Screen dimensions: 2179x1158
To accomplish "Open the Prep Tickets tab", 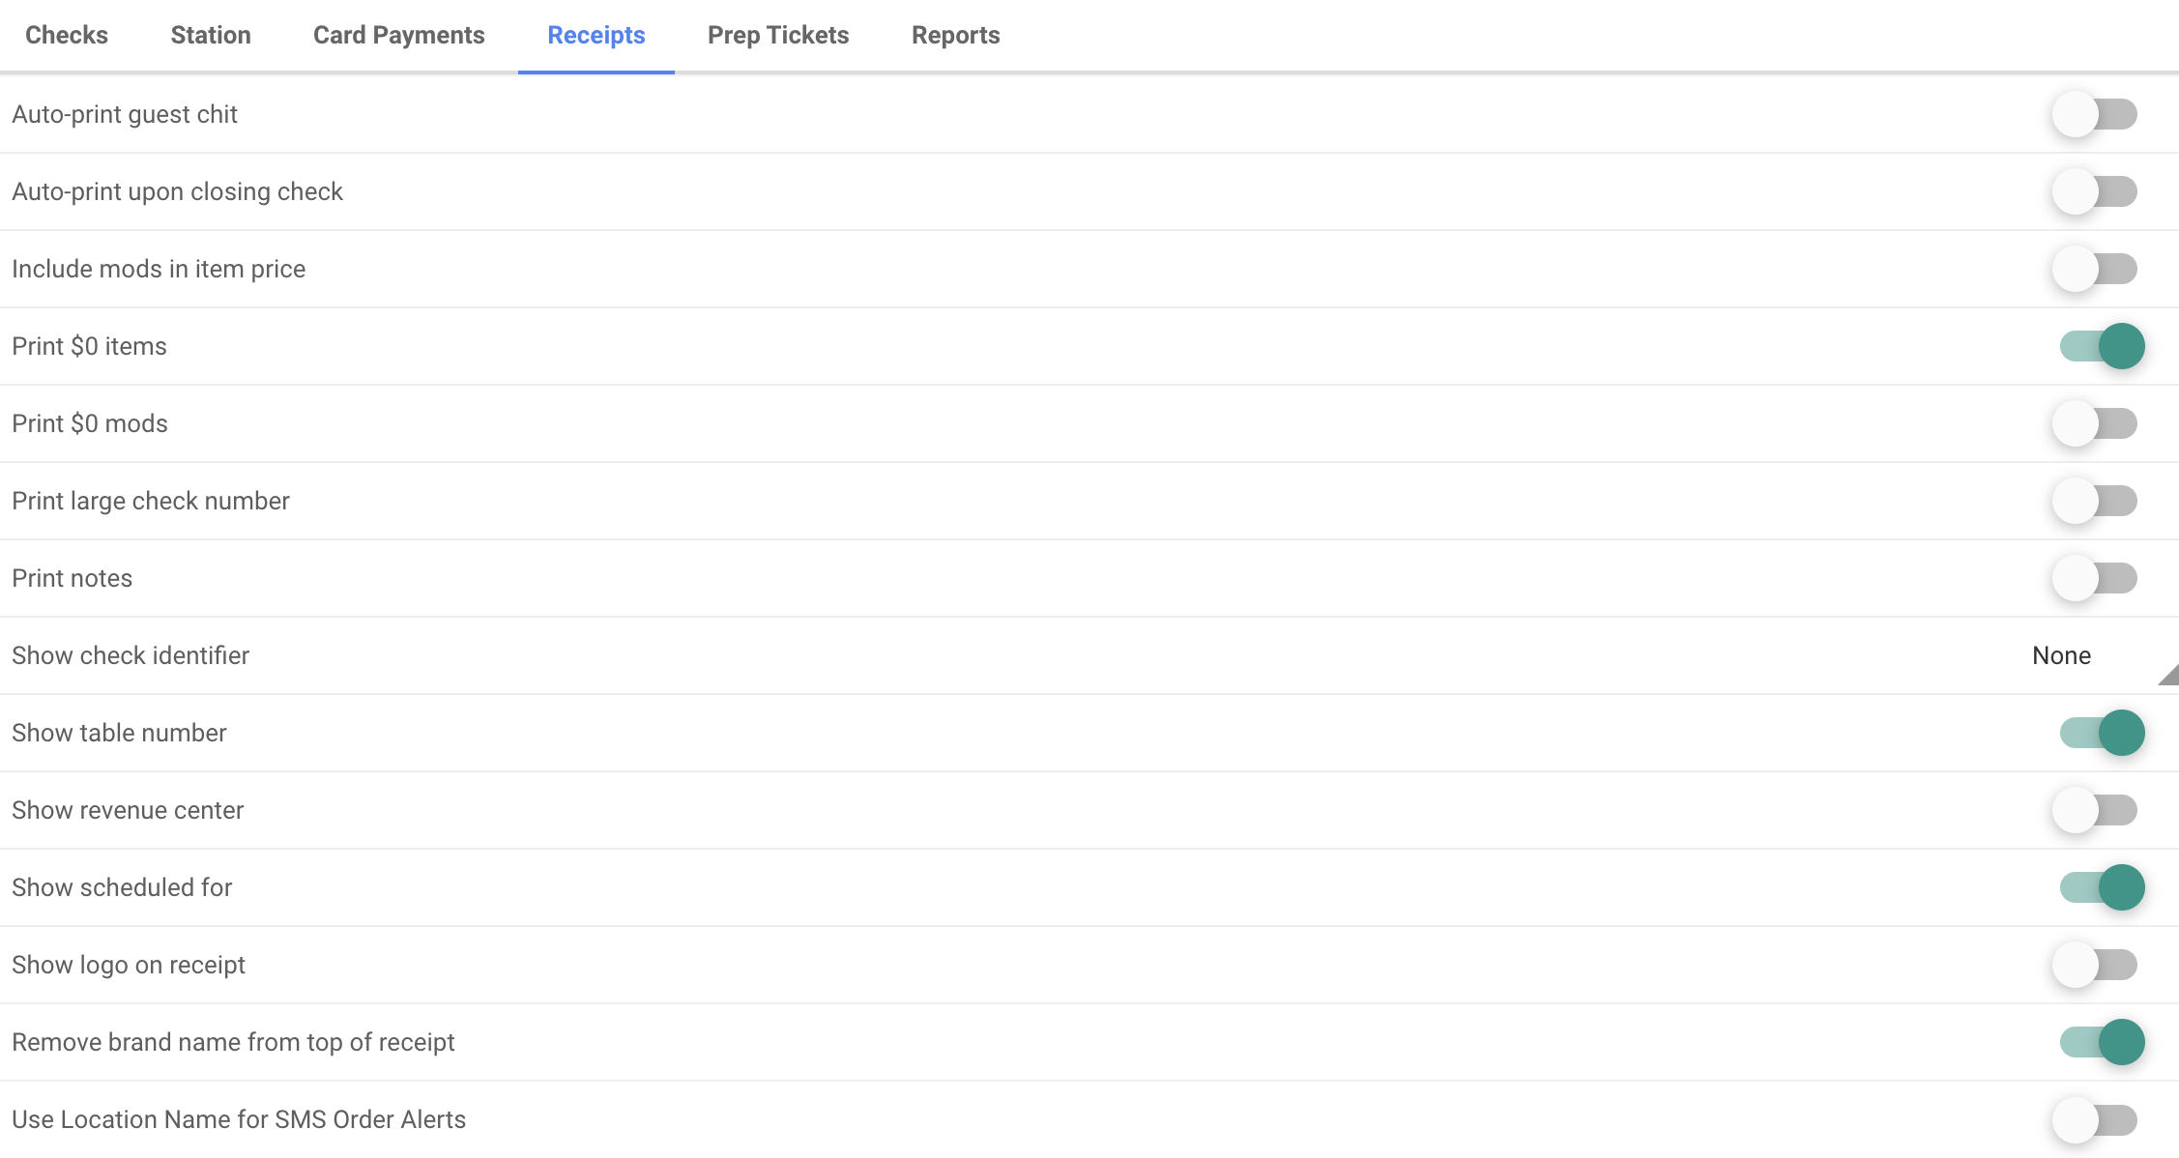I will click(x=778, y=36).
